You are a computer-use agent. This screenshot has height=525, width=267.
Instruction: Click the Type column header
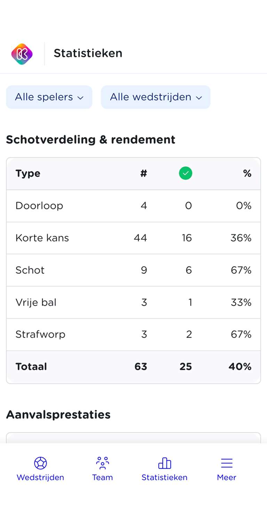point(28,173)
